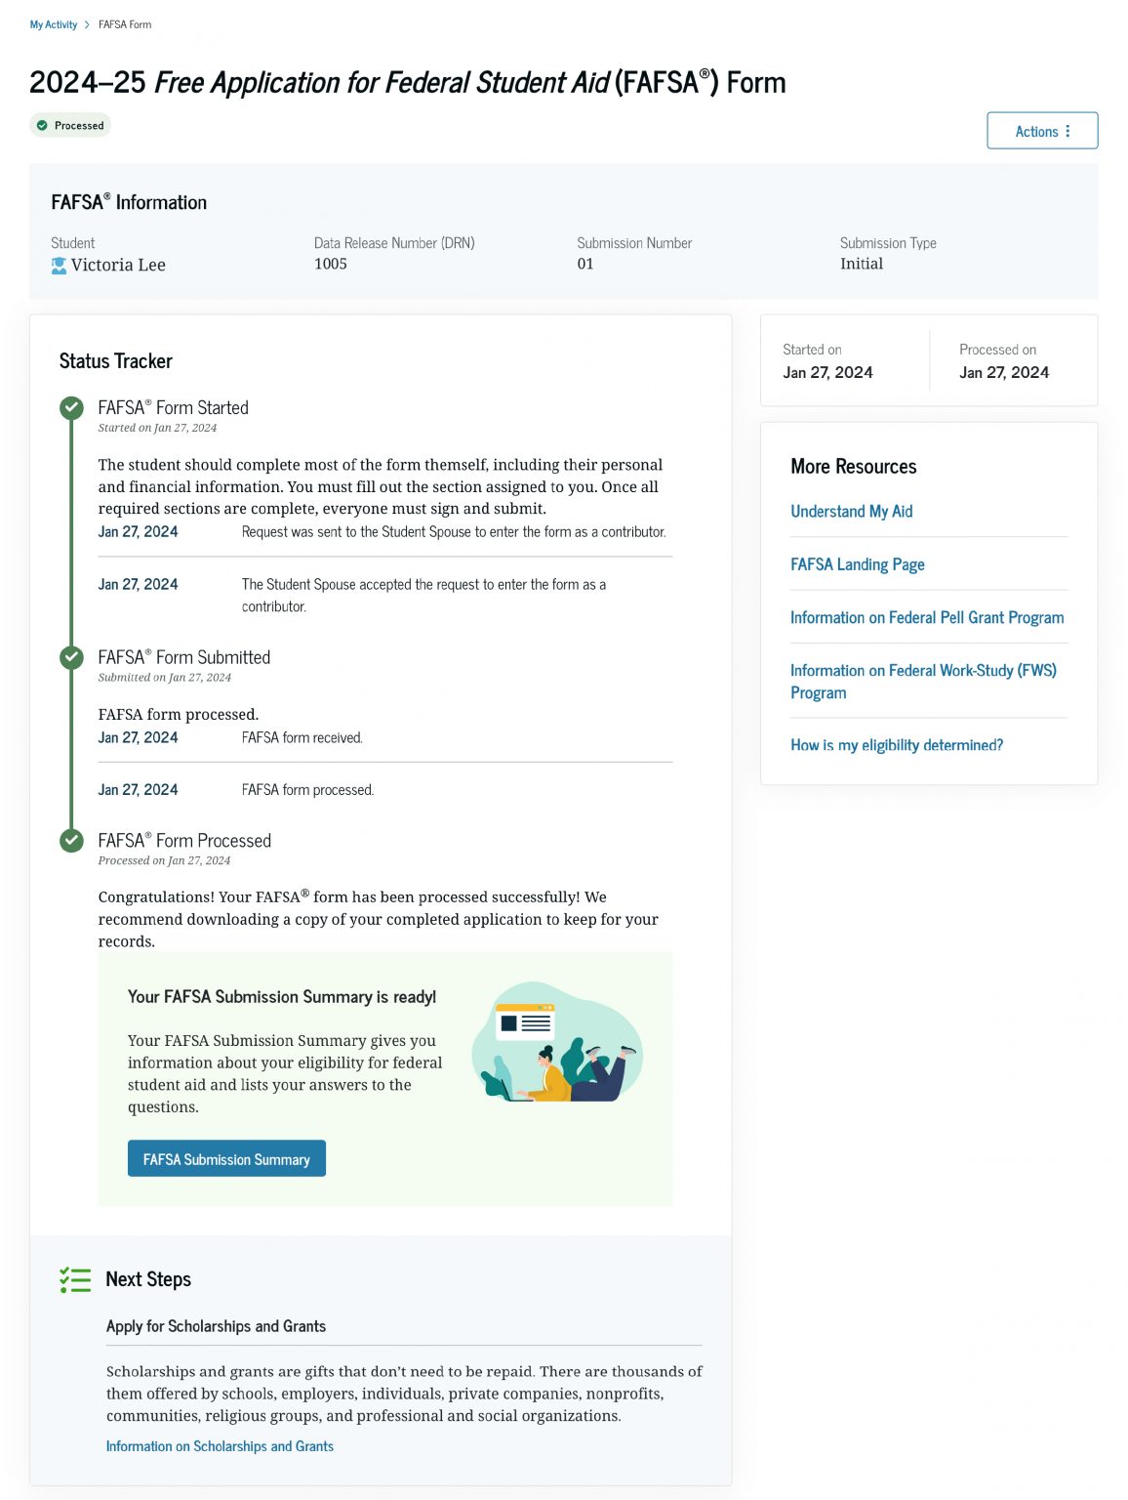Viewport: 1128px width, 1500px height.
Task: Visit the Understand My Aid resource
Action: (851, 511)
